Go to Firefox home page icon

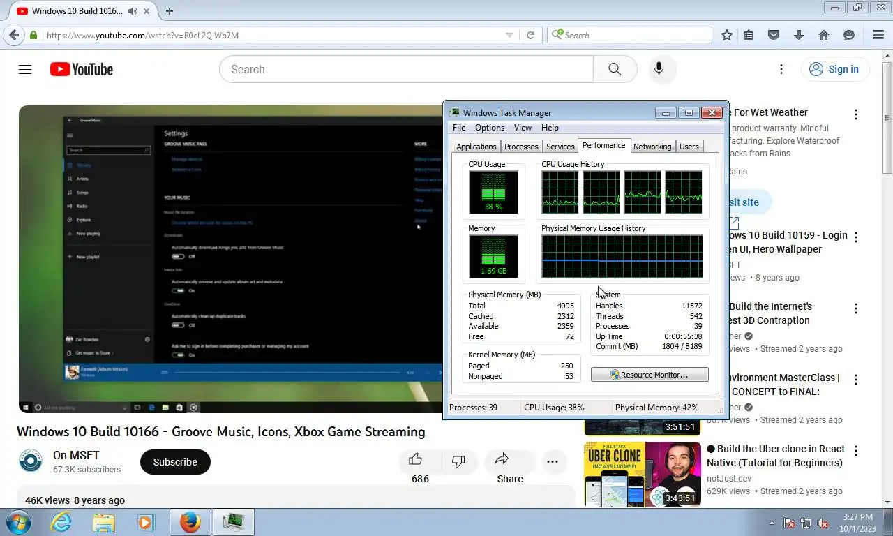coord(824,35)
